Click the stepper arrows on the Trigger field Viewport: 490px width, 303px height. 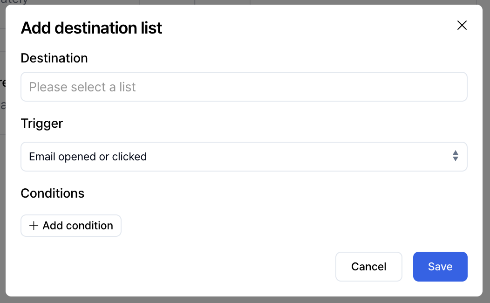pyautogui.click(x=455, y=157)
